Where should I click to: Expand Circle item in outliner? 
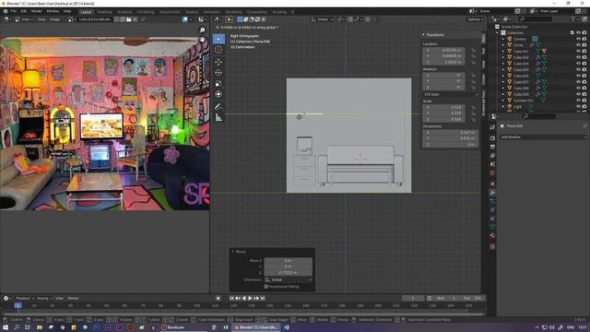[x=503, y=45]
